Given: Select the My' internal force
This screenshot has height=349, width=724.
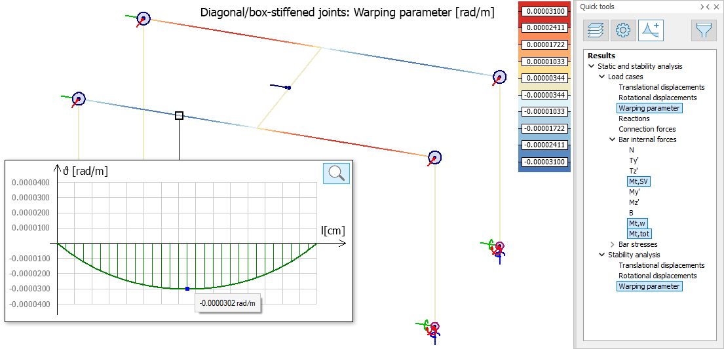Looking at the screenshot, I should (634, 192).
